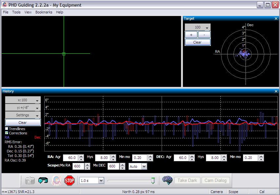Open the View menu
Viewport: 280px width, 195px height.
(28, 12)
